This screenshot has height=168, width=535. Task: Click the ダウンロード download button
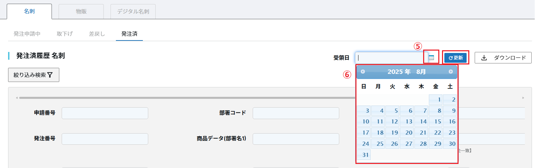(x=503, y=58)
